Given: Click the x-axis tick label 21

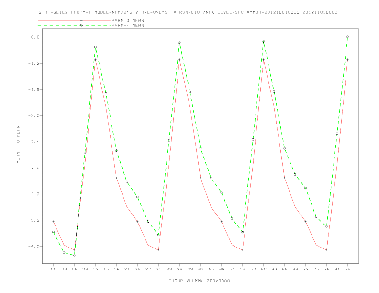Looking at the screenshot, I should (x=127, y=269).
